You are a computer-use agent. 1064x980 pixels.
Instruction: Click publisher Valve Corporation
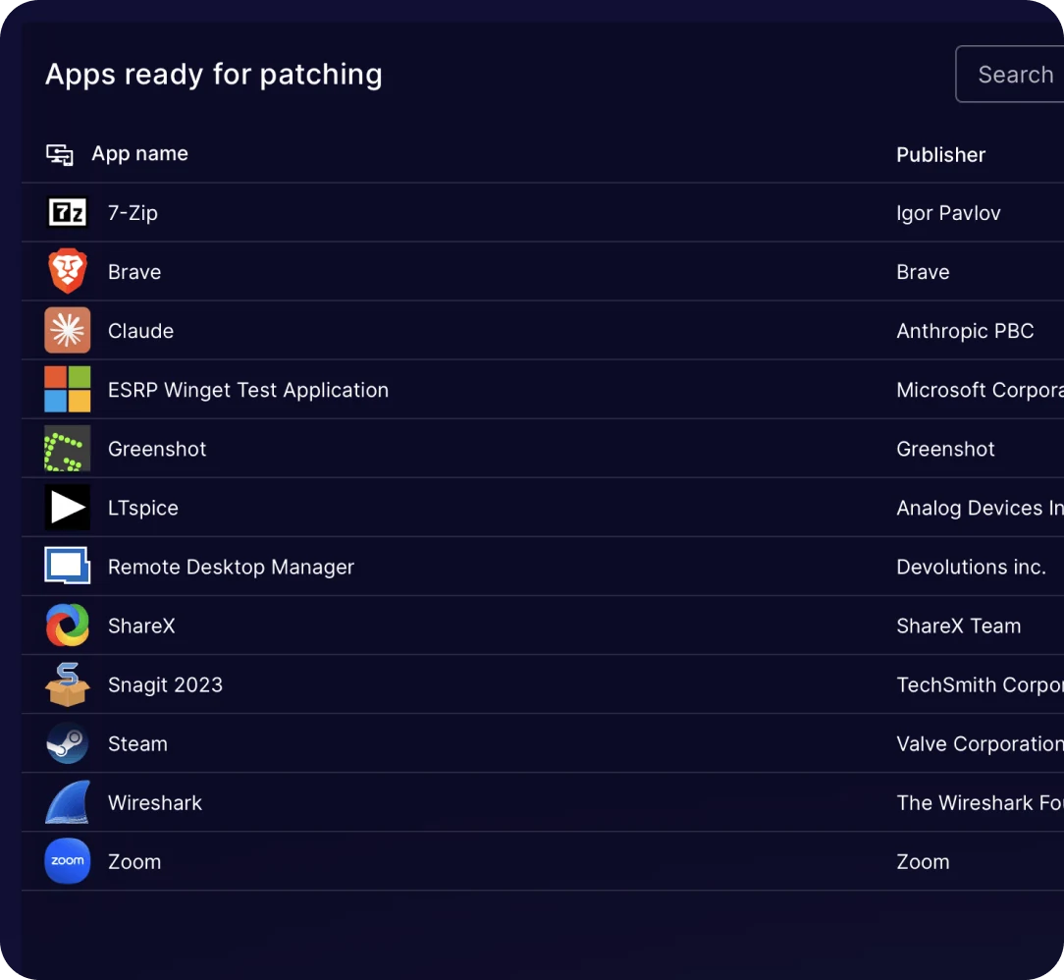980,743
